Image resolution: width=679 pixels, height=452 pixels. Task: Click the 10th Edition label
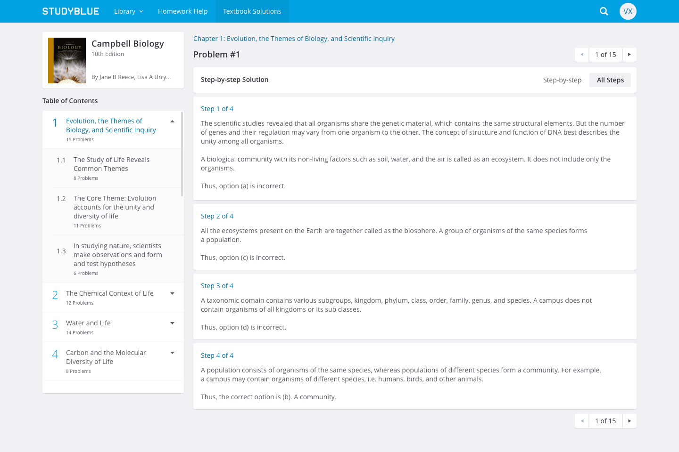(x=108, y=54)
